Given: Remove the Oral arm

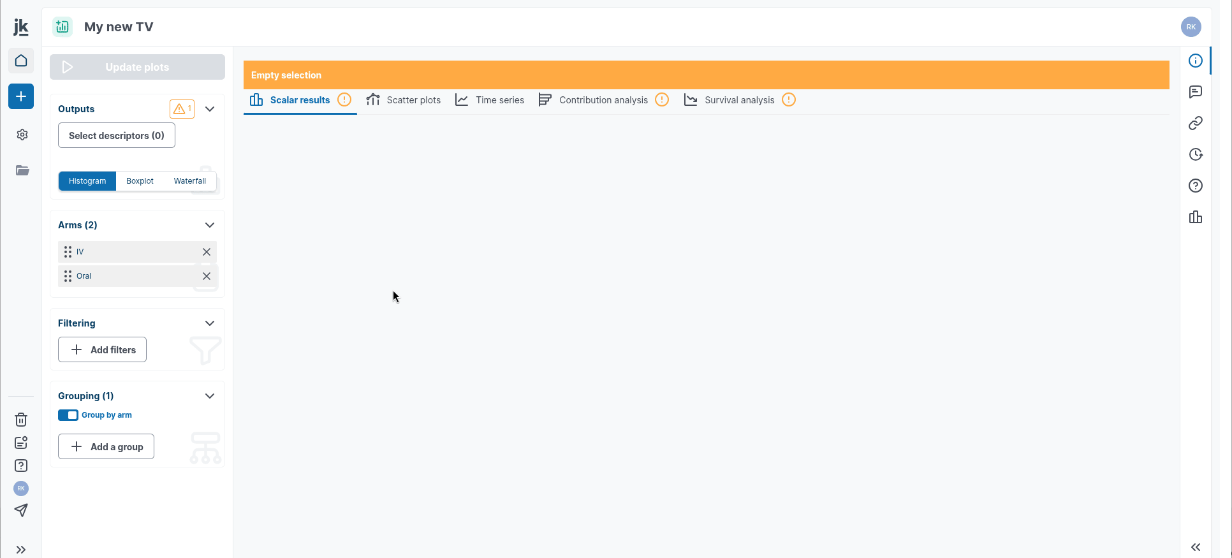Looking at the screenshot, I should tap(207, 276).
